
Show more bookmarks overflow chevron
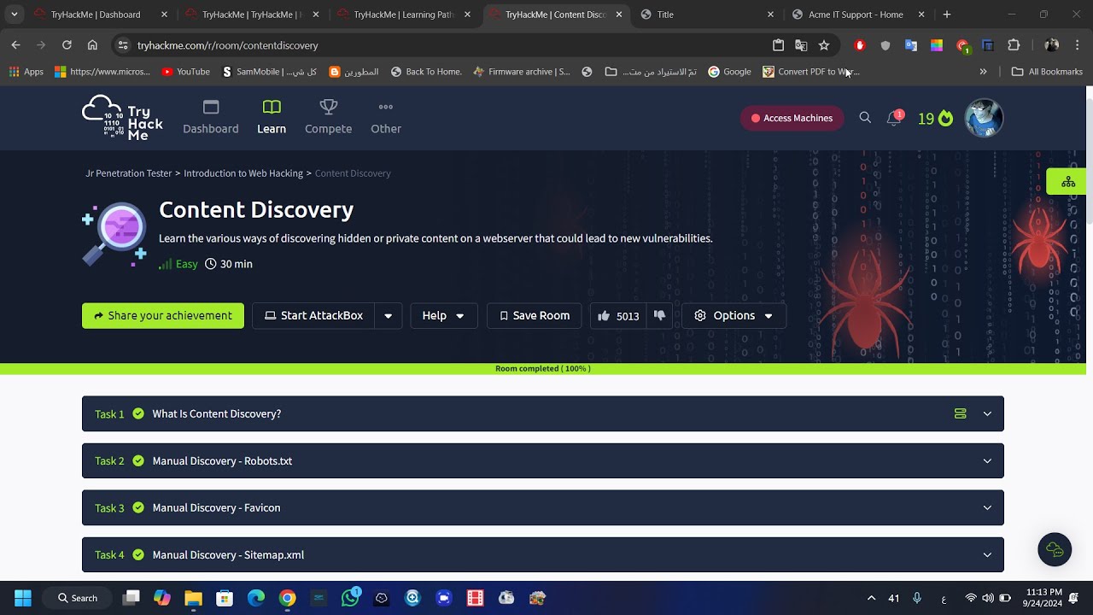983,72
